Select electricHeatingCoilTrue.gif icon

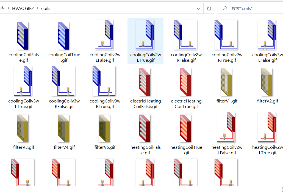[185, 82]
